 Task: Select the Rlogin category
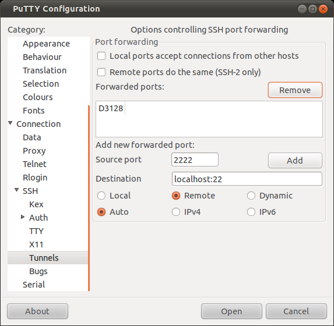tap(35, 178)
